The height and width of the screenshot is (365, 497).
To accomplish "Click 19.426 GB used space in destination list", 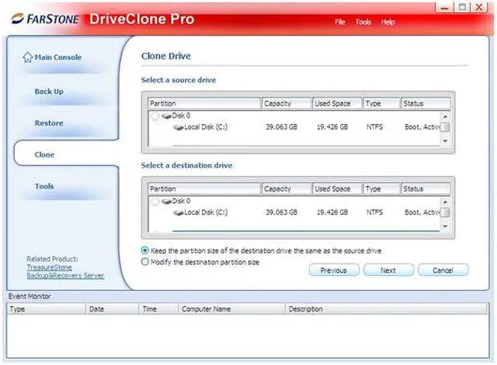I will (x=332, y=212).
